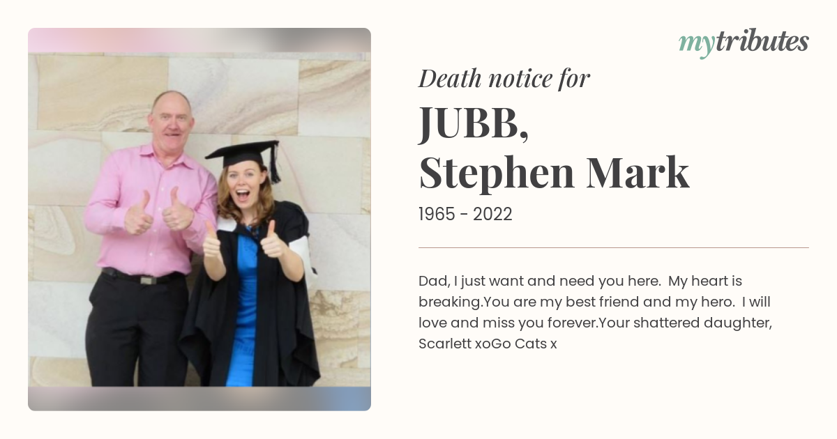Click the horizontal divider line under the years
Image resolution: width=837 pixels, height=439 pixels.
[614, 247]
